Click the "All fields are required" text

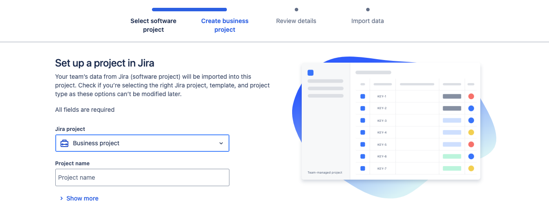tap(85, 110)
